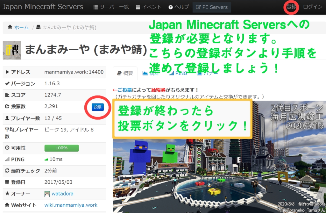Screen dimensions: 326x213
Task: Click the watadora avatar icon
Action: tap(47, 194)
